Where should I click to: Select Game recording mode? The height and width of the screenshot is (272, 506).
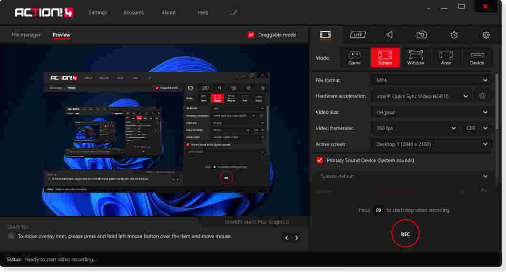(354, 58)
